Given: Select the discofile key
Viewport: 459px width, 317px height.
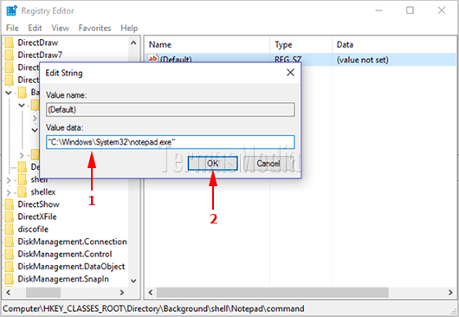Looking at the screenshot, I should click(x=33, y=230).
